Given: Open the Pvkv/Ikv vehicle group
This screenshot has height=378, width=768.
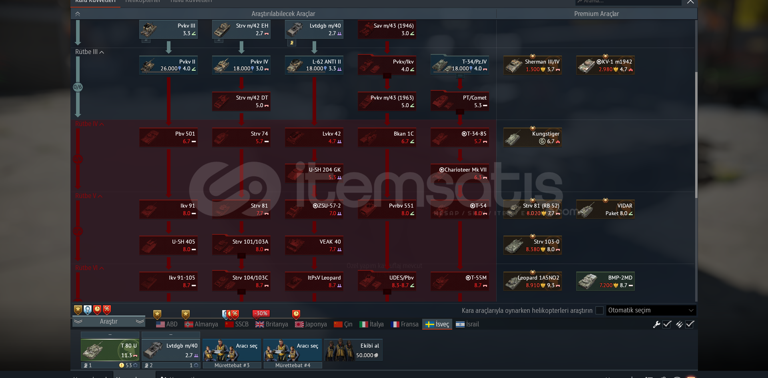Looking at the screenshot, I should 387,65.
